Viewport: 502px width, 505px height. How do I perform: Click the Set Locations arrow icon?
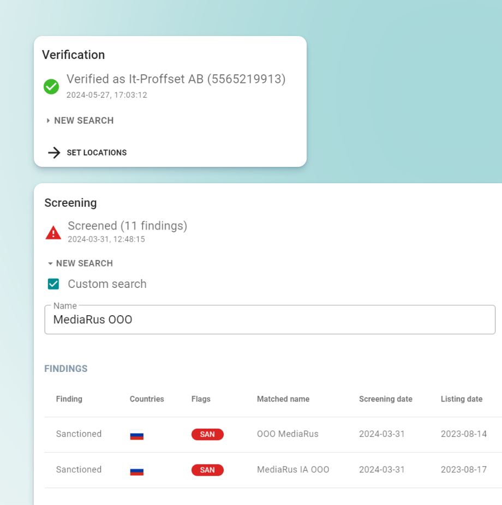[x=54, y=153]
